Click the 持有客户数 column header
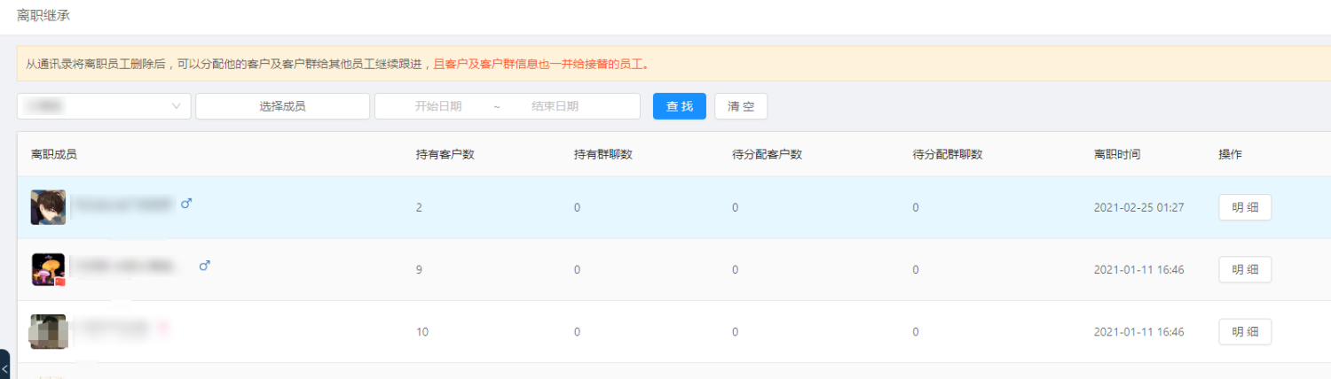 coord(445,154)
